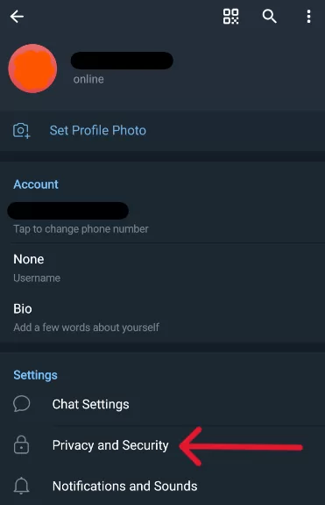Tap the Chat Settings speech bubble icon
The image size is (325, 505).
coord(22,404)
